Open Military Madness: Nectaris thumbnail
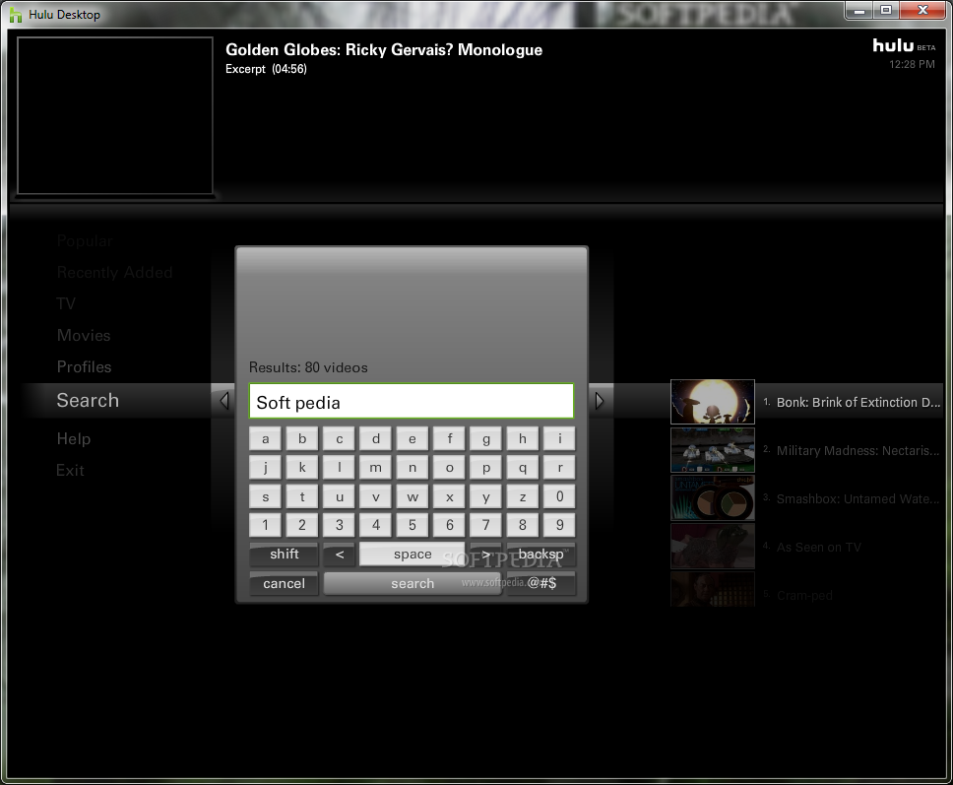953x785 pixels. (x=713, y=450)
